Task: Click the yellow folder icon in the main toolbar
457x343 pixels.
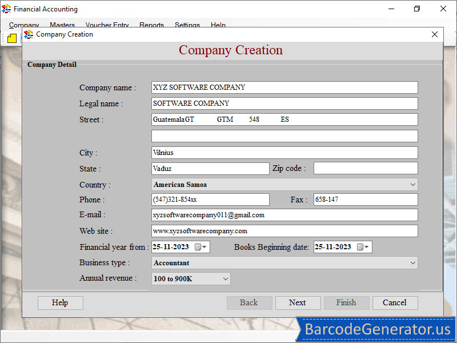Action: (12, 38)
